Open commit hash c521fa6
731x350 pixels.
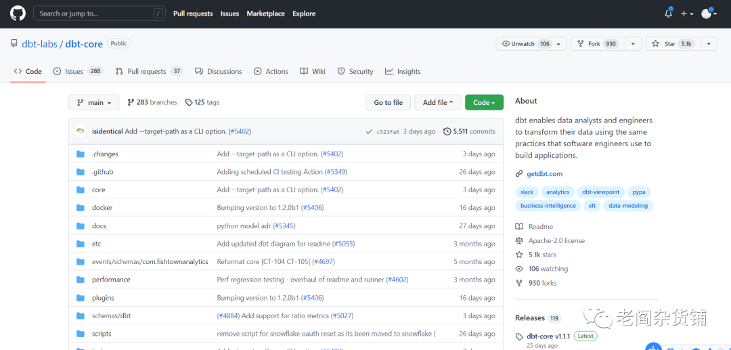pyautogui.click(x=388, y=132)
